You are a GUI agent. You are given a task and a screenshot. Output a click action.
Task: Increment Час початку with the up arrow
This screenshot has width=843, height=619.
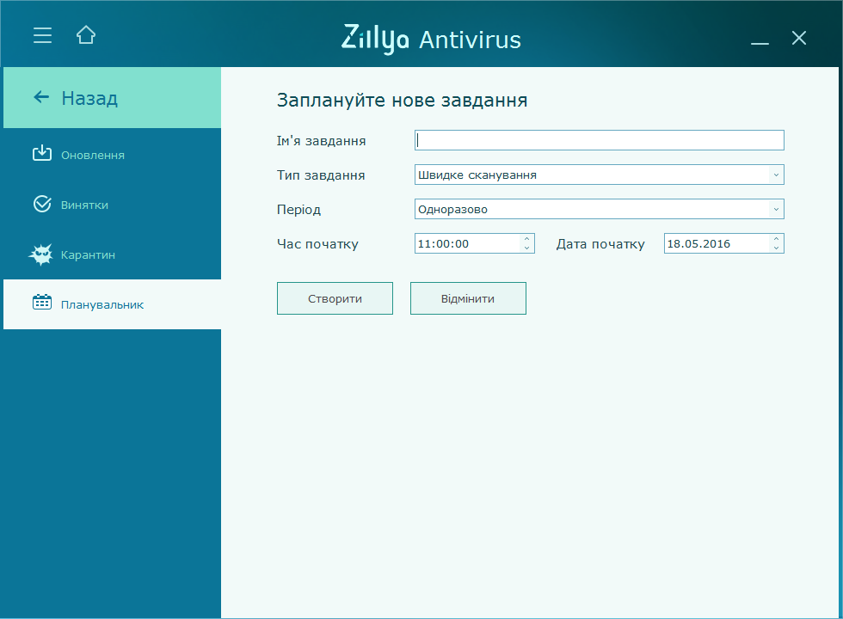point(526,239)
